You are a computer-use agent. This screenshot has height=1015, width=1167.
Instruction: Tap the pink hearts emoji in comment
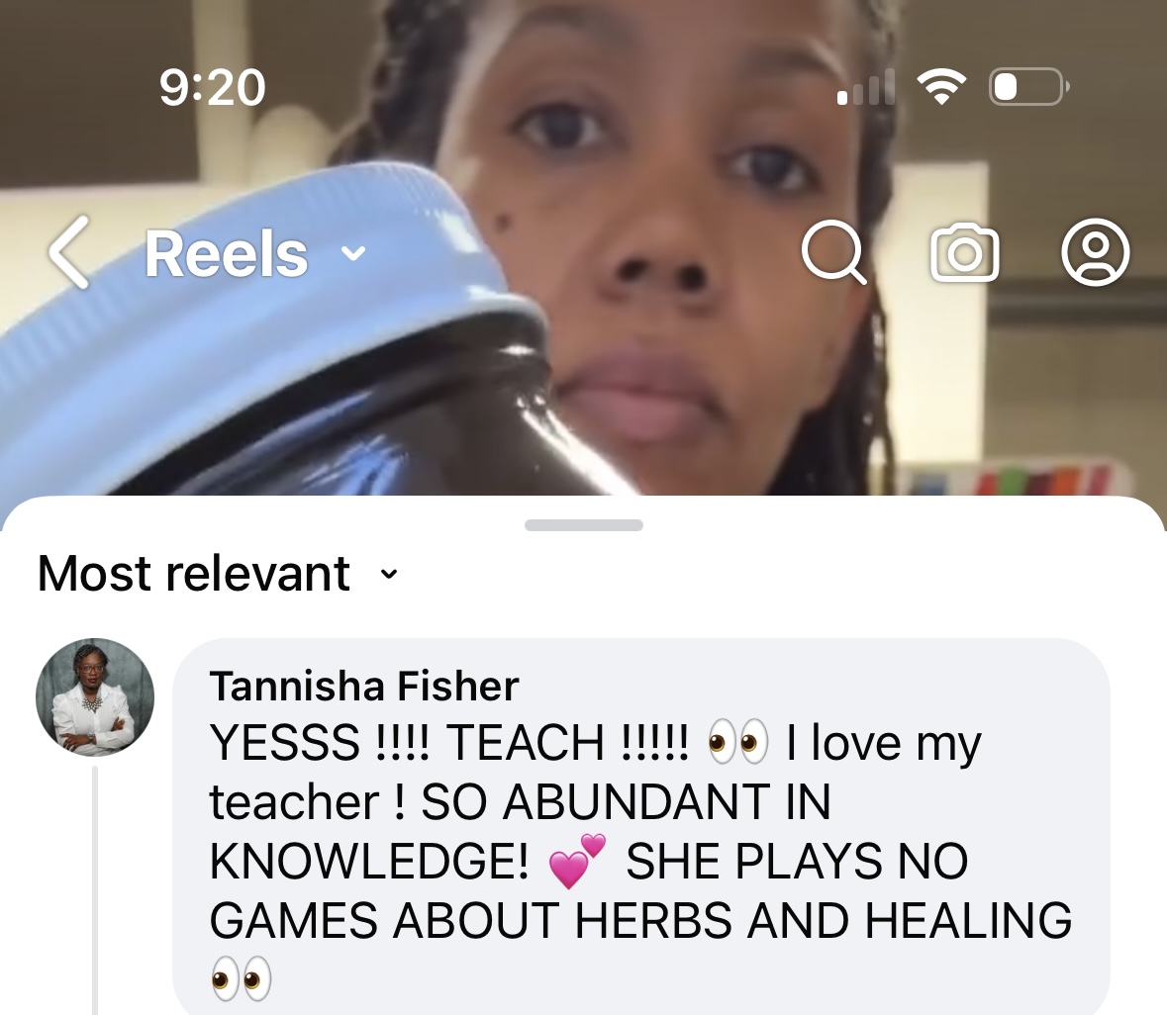pyautogui.click(x=577, y=861)
